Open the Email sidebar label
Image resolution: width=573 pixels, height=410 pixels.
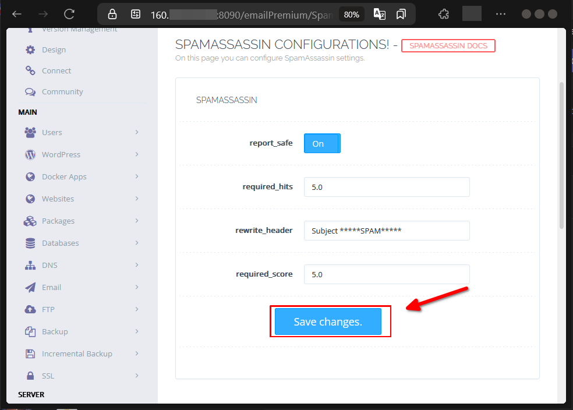[51, 287]
